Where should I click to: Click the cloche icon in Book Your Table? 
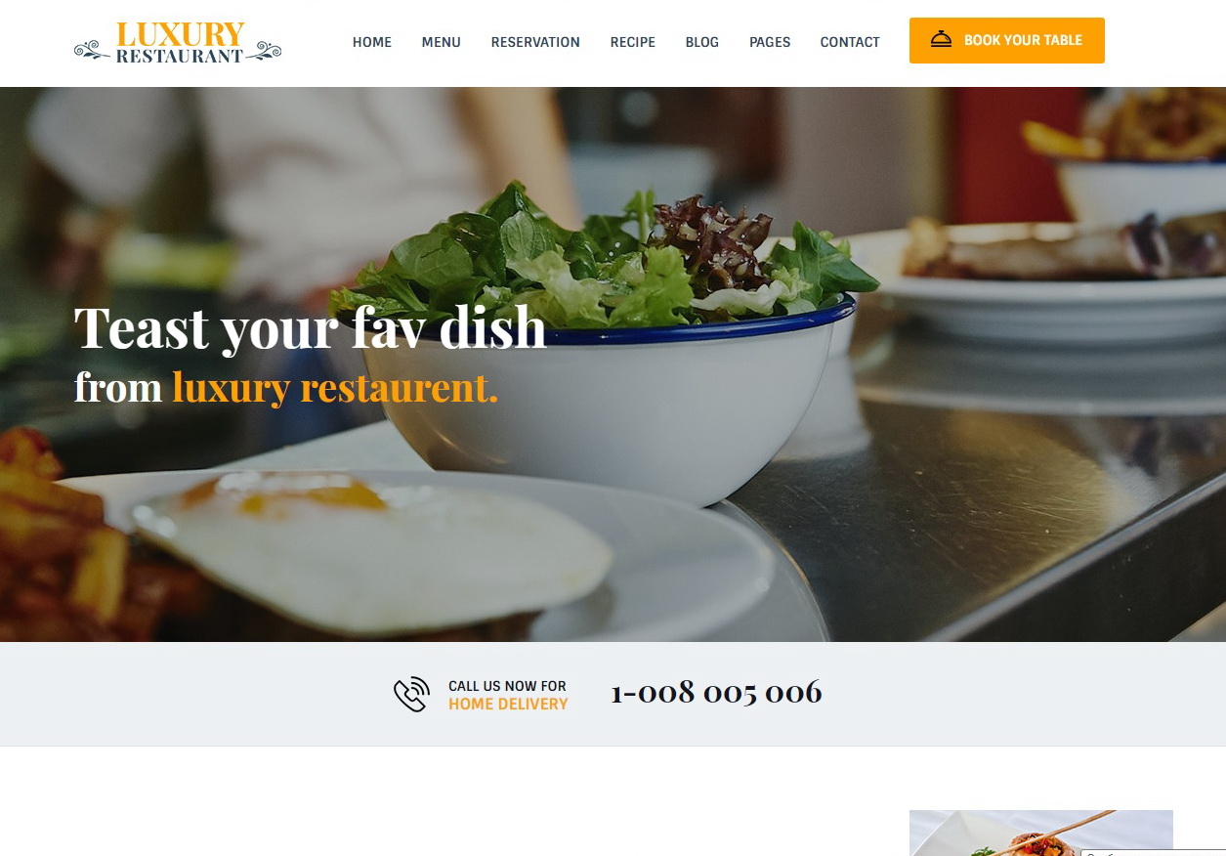[941, 40]
